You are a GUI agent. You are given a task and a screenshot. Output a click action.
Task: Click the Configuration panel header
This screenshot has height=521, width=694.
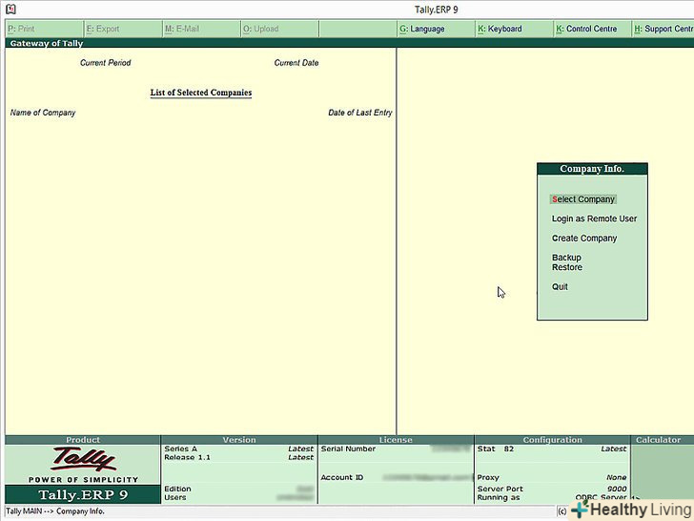pyautogui.click(x=552, y=440)
